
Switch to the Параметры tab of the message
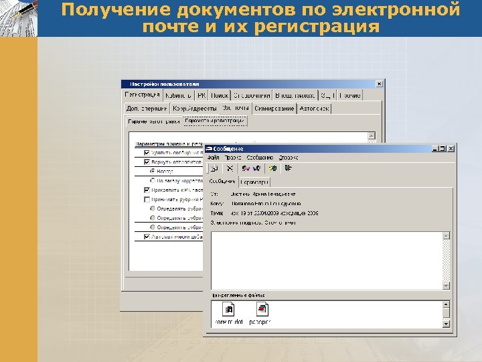point(254,182)
